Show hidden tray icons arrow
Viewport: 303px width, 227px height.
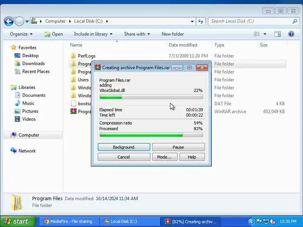pyautogui.click(x=251, y=221)
